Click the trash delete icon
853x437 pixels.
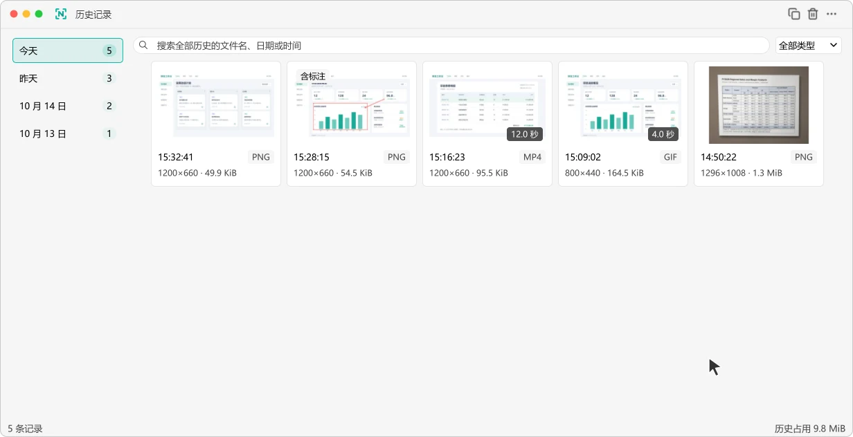point(813,14)
